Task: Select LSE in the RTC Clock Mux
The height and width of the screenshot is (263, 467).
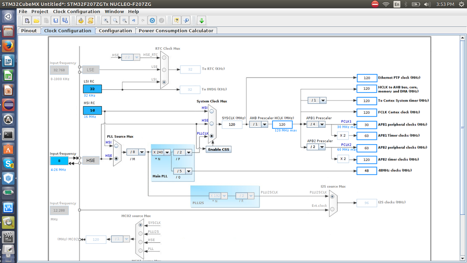Action: tap(164, 70)
